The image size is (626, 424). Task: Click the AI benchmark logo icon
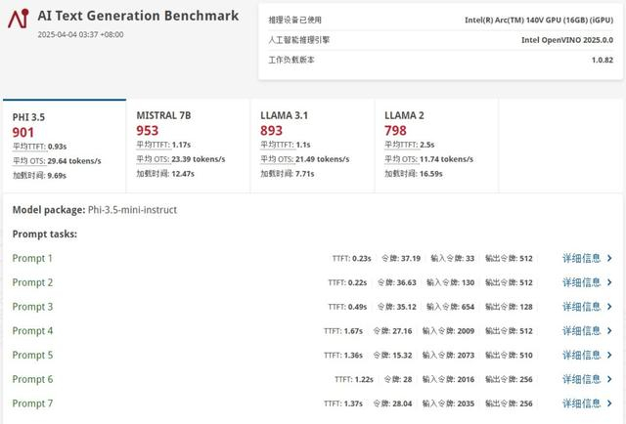pos(19,19)
